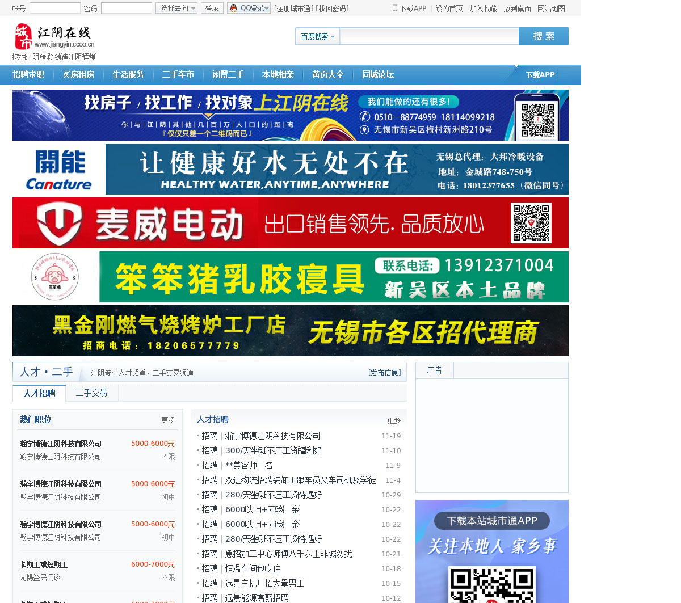The image size is (681, 603).
Task: Open listing **美容师一名
Action: 249,465
